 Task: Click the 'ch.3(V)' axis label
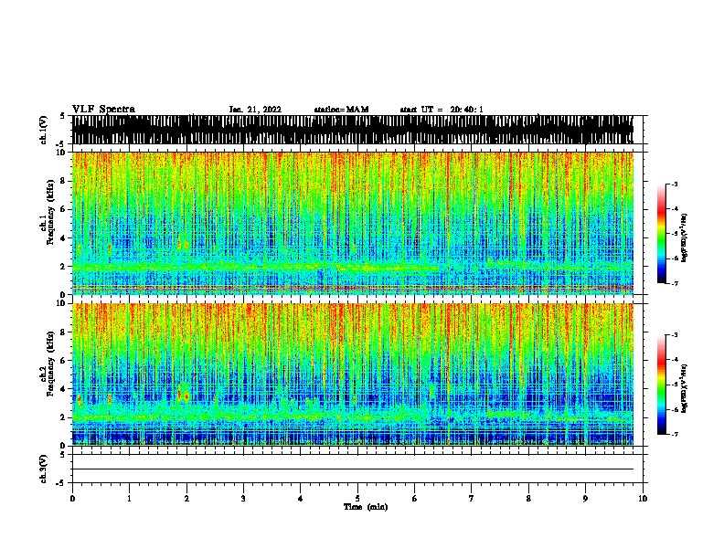[44, 469]
